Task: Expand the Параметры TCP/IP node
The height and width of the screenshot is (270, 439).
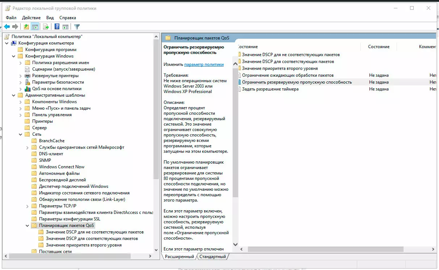Action: pos(28,206)
